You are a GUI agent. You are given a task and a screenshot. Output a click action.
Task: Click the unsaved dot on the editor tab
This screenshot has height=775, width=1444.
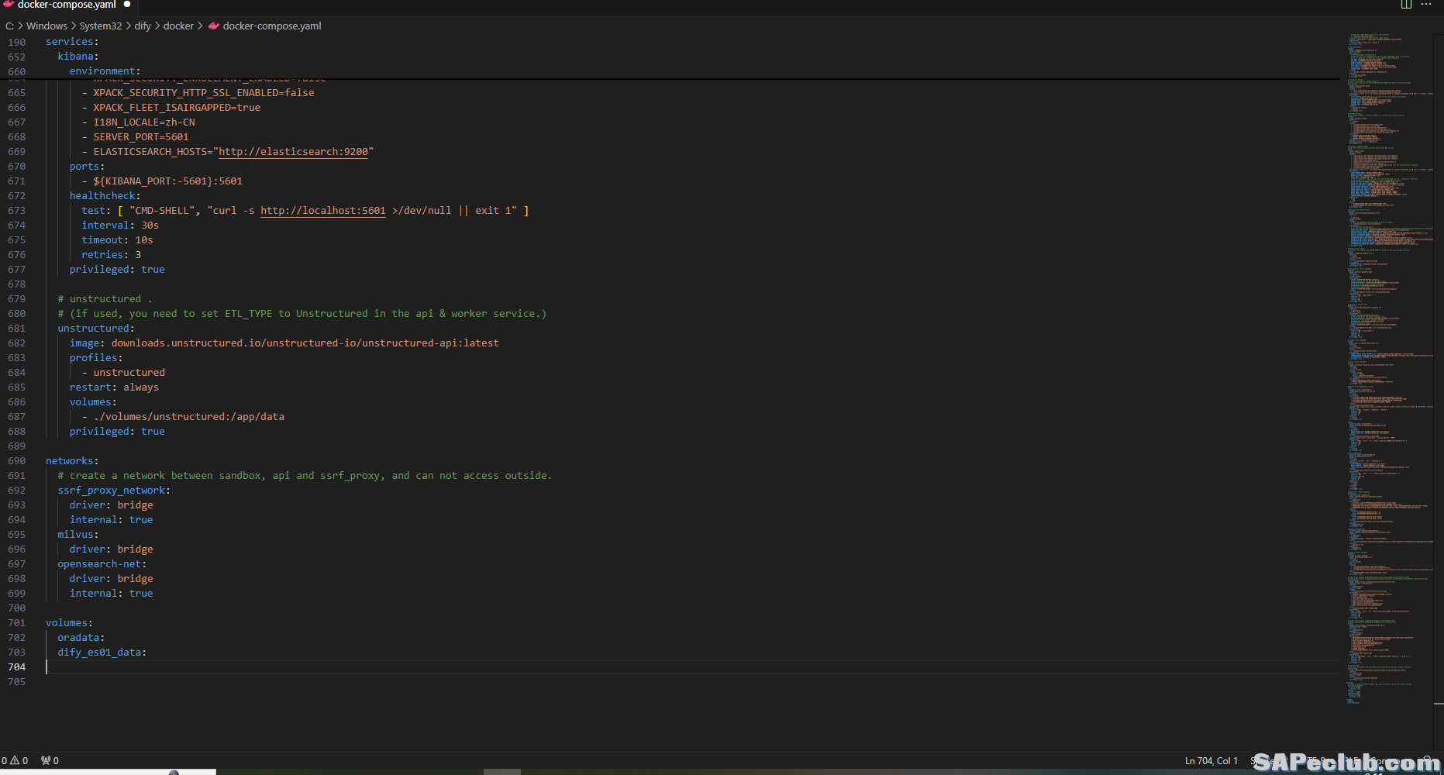[127, 5]
